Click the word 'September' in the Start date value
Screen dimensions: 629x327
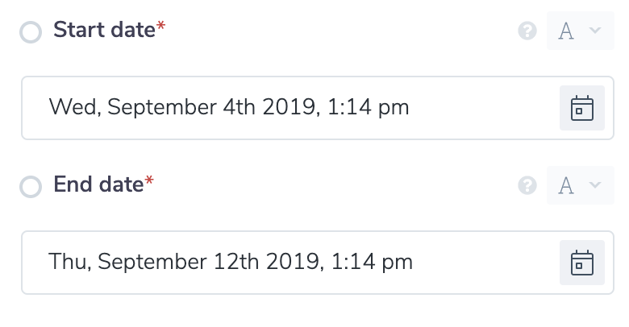[x=161, y=107]
